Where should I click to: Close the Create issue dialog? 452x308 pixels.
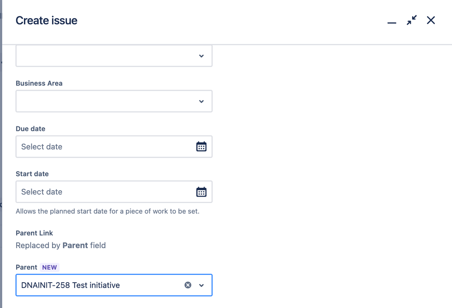click(x=431, y=20)
